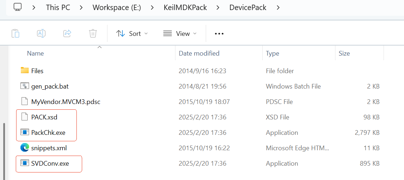
Task: Select the Files folder icon
Action: click(x=24, y=71)
